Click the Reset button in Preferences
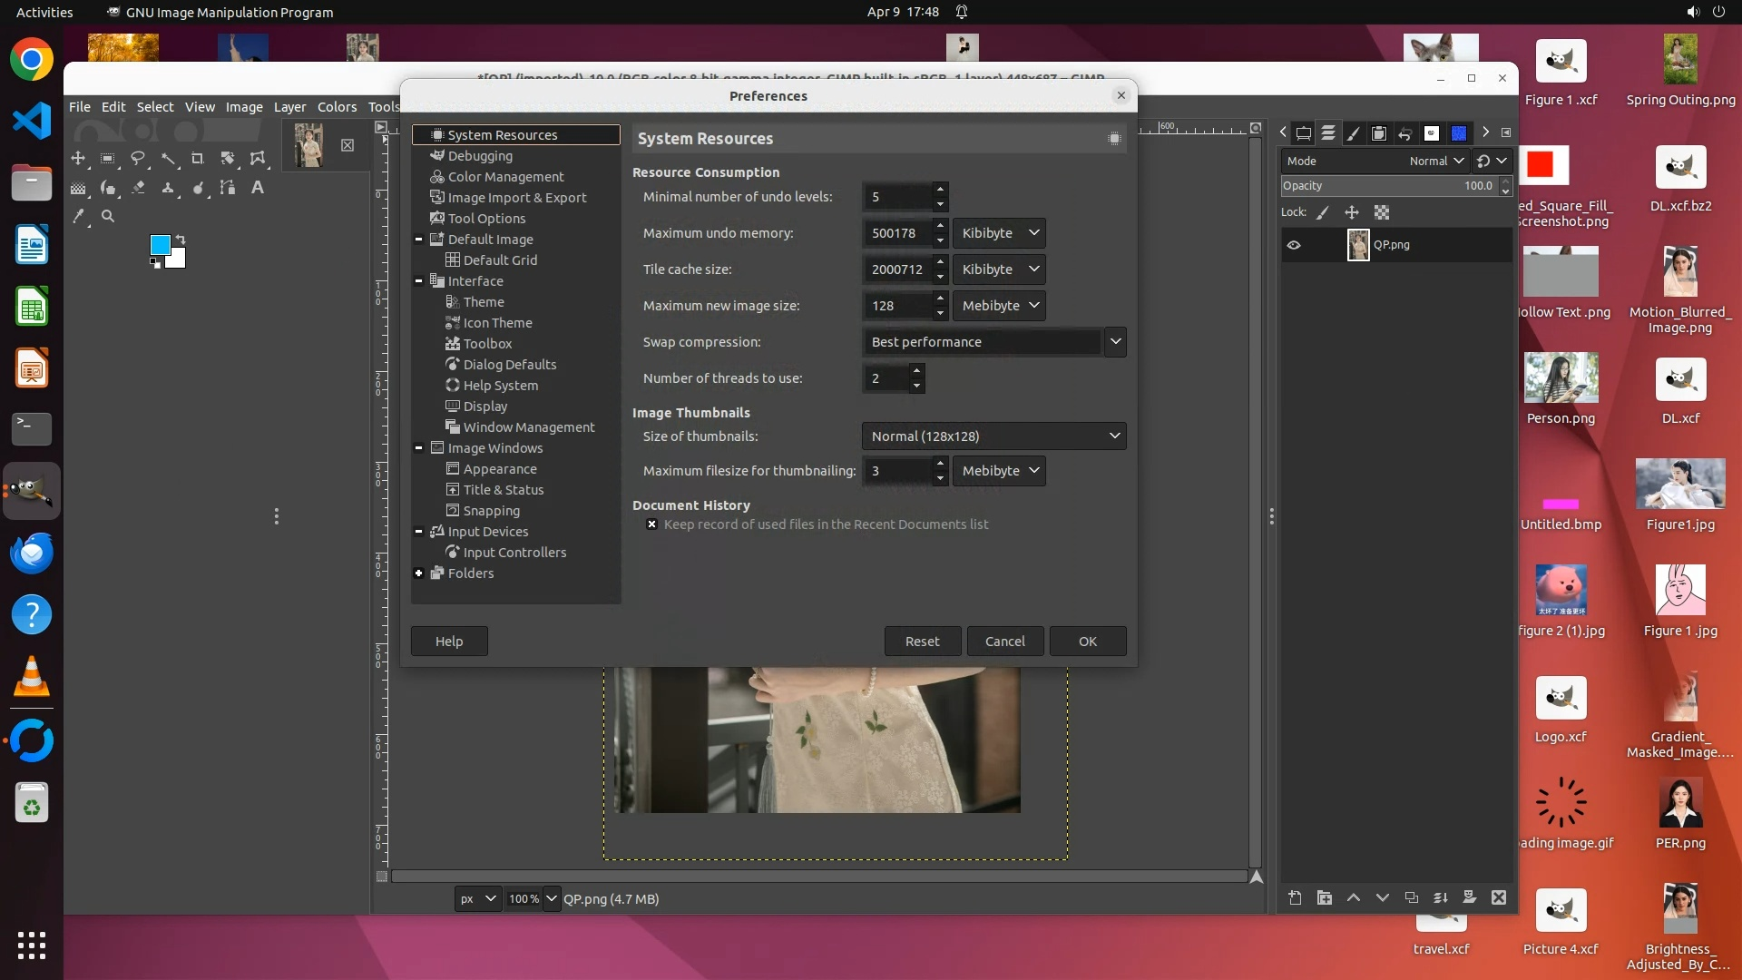Viewport: 1742px width, 980px height. [922, 642]
